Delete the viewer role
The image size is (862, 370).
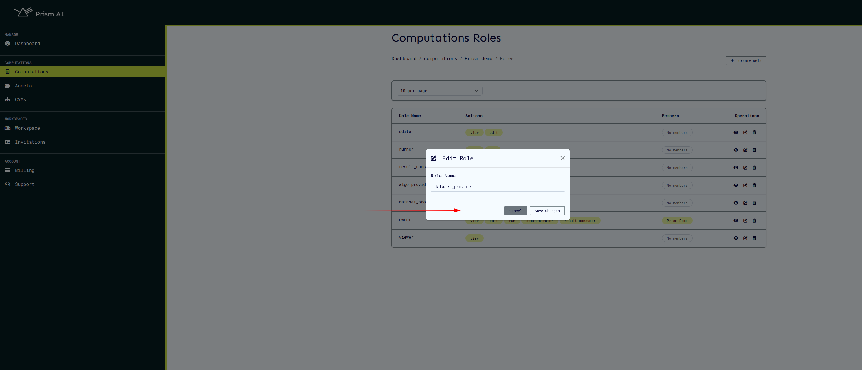click(754, 238)
